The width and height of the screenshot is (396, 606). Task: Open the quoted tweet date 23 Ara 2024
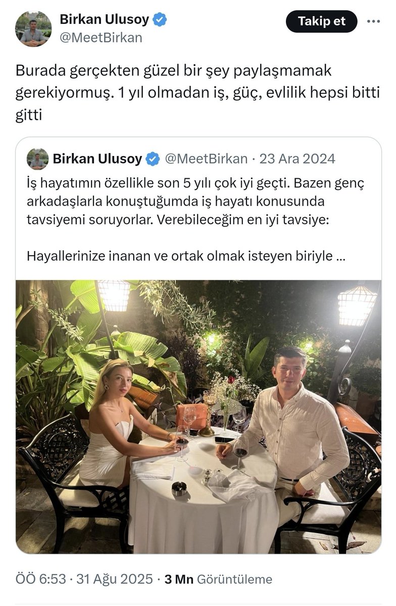coord(297,159)
